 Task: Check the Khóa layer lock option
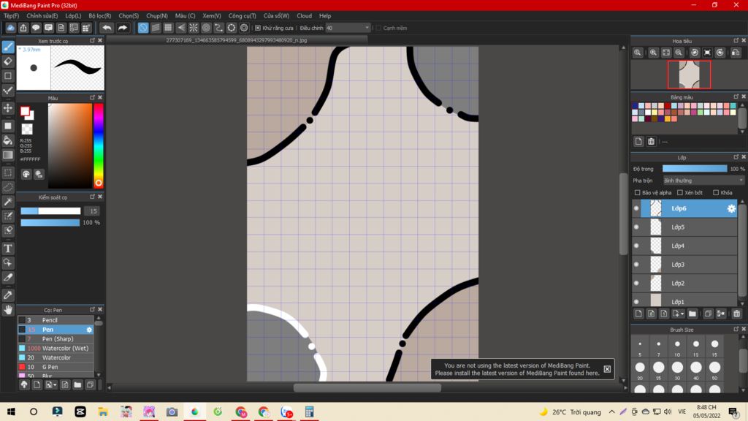[716, 192]
